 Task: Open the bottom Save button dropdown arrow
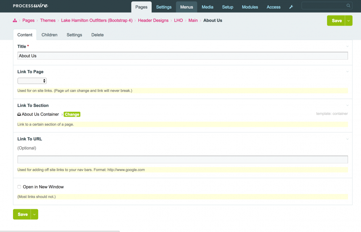pos(34,214)
